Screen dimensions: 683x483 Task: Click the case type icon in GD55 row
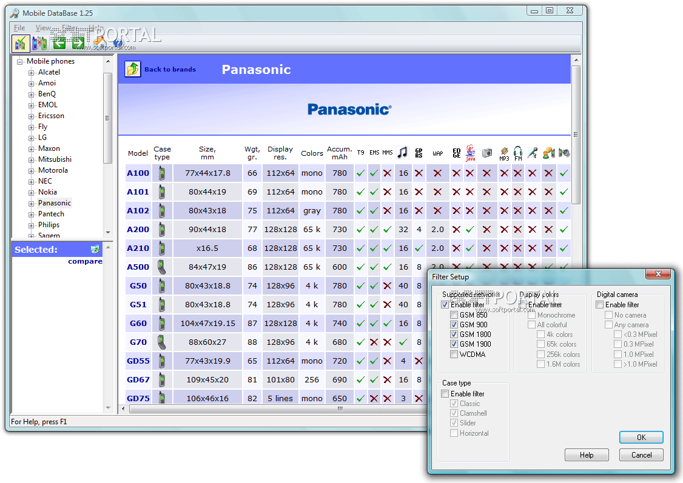point(162,361)
